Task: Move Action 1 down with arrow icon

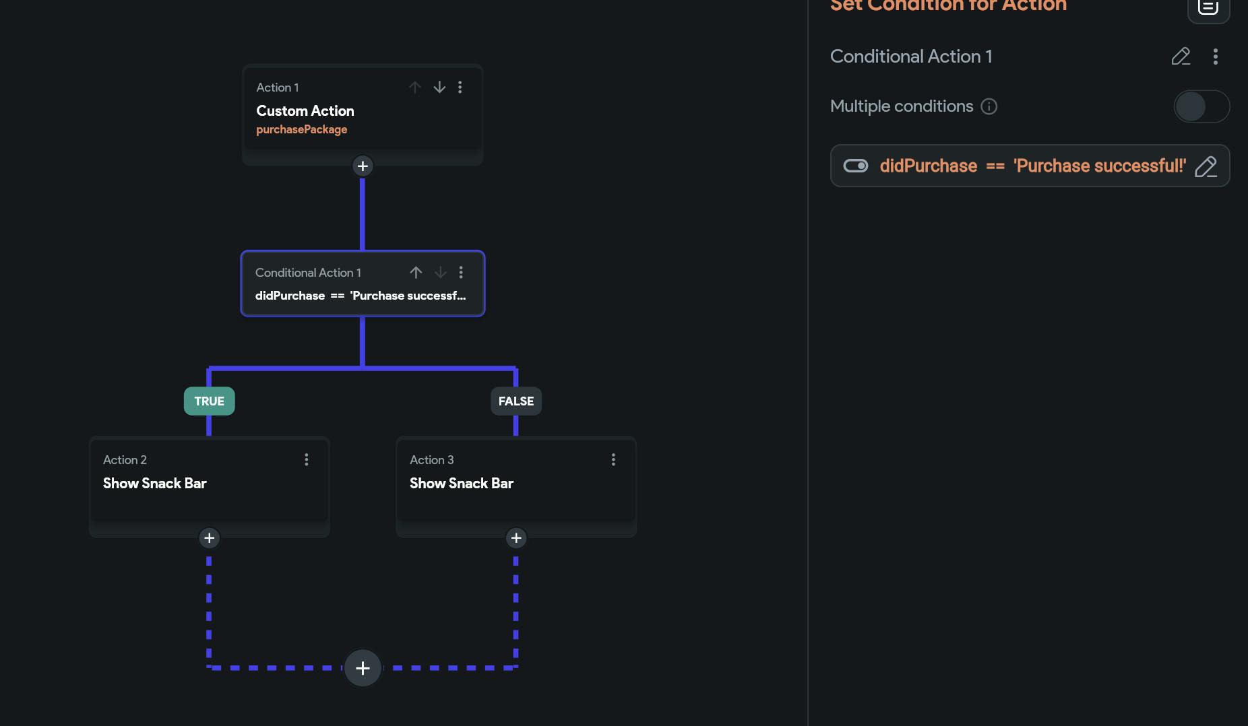Action: pos(439,88)
